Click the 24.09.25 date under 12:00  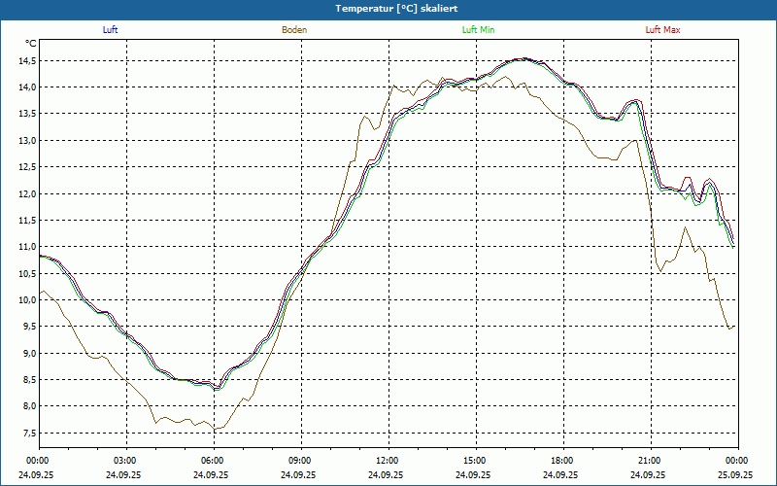(x=386, y=474)
